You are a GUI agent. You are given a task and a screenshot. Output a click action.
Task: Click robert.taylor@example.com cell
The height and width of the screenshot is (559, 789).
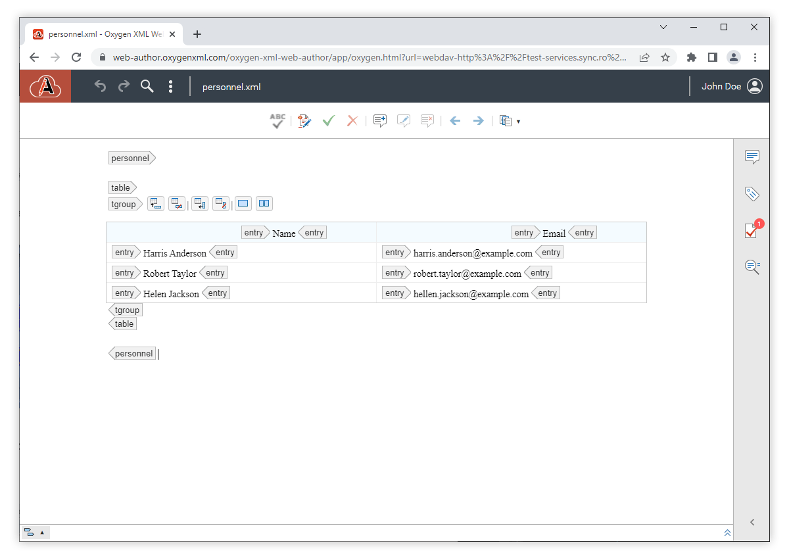[x=467, y=274]
